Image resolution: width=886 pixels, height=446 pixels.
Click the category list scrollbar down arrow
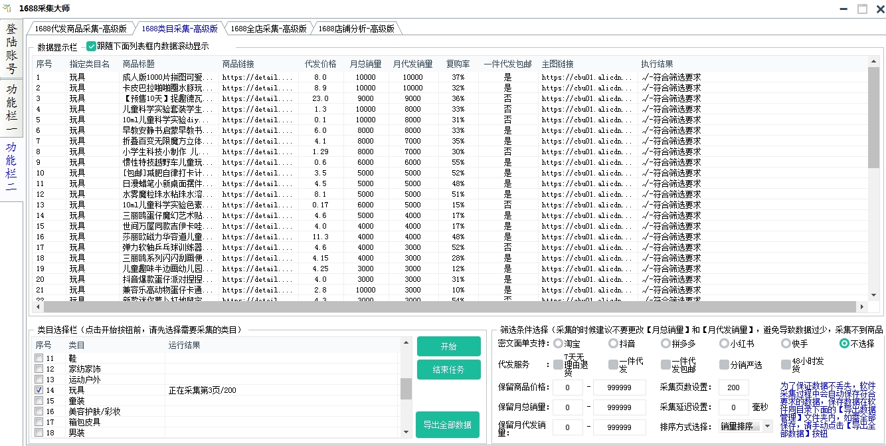coord(406,432)
